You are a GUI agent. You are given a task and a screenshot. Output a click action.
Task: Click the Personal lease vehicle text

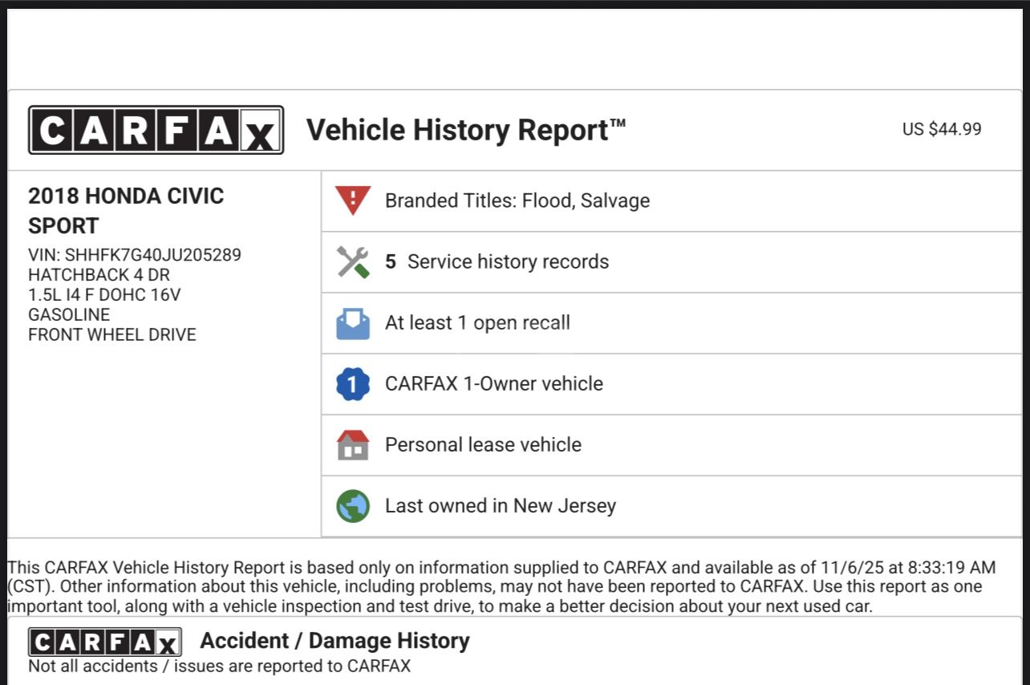click(483, 445)
